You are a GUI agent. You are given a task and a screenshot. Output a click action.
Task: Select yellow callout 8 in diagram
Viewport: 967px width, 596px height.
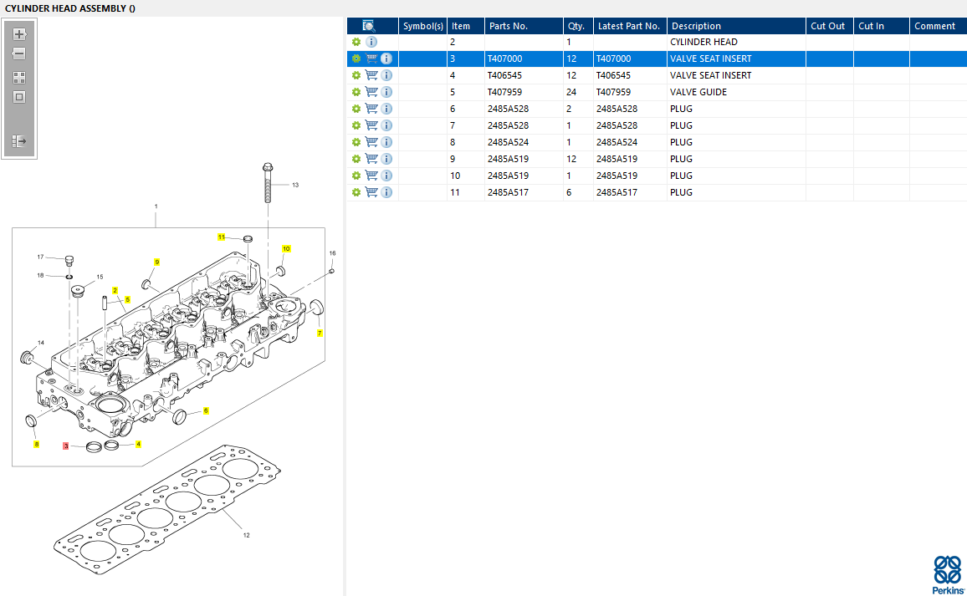click(36, 444)
